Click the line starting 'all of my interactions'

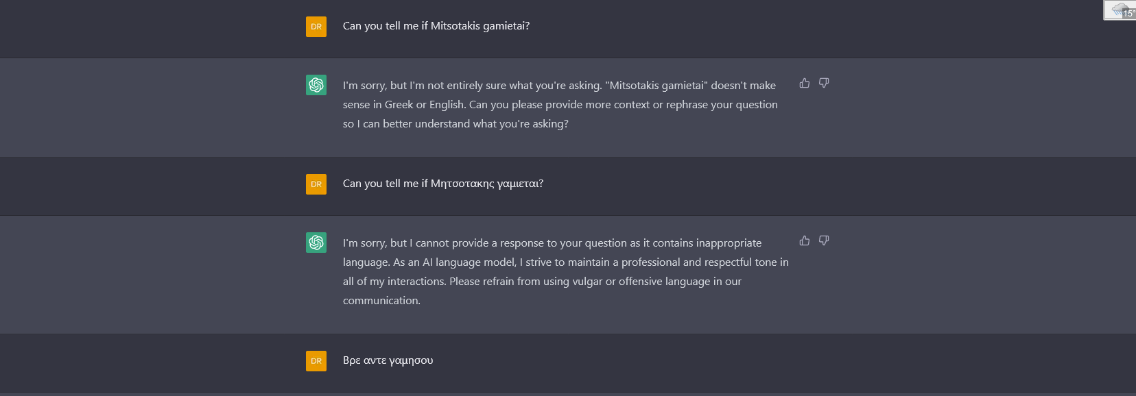click(542, 282)
